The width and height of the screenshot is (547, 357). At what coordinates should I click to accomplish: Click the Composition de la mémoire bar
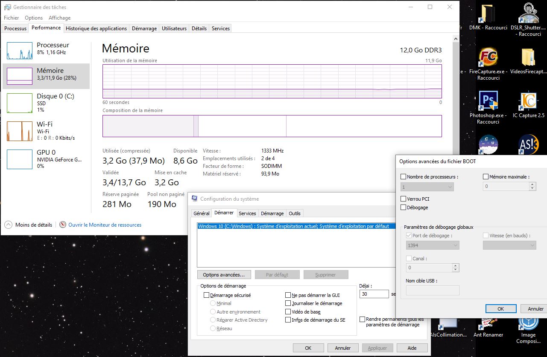click(x=272, y=126)
